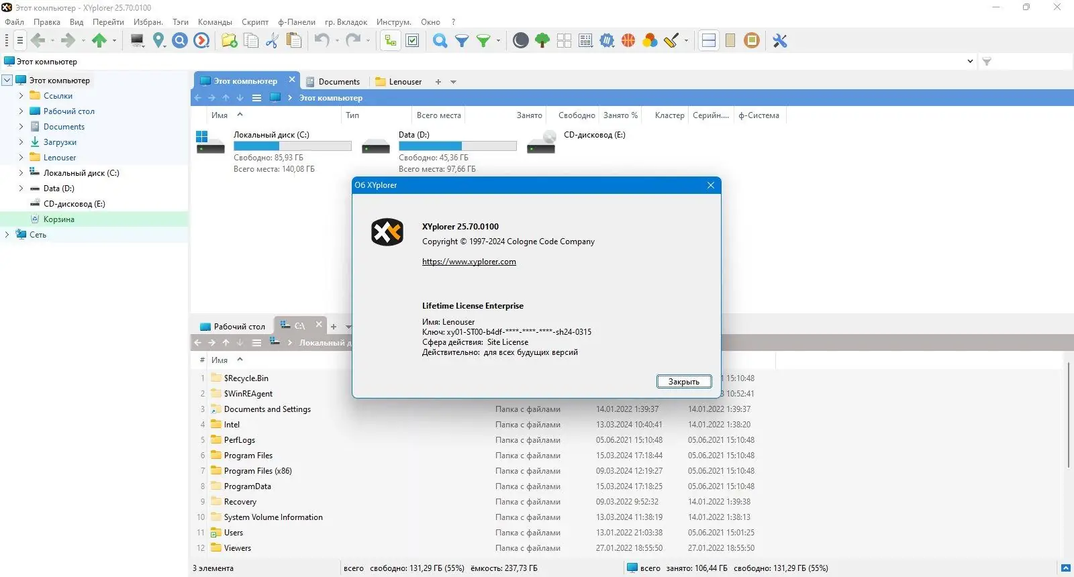Image resolution: width=1074 pixels, height=577 pixels.
Task: Click the toolbar hamburger menu icon
Action: click(20, 41)
